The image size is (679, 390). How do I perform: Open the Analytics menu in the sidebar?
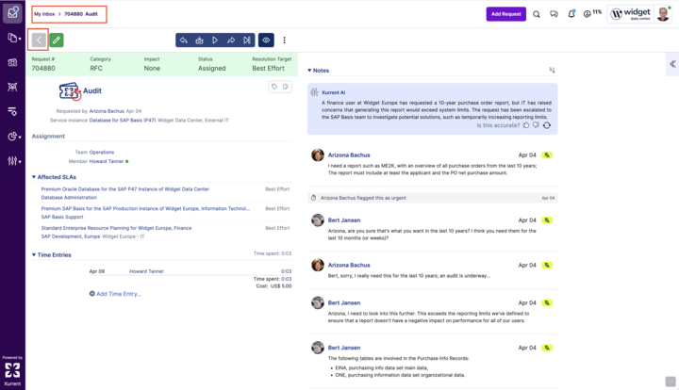point(14,137)
